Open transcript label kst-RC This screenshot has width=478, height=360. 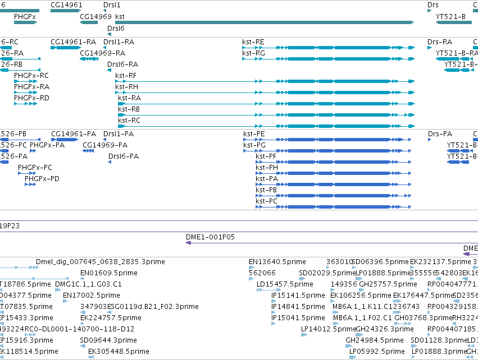[129, 121]
